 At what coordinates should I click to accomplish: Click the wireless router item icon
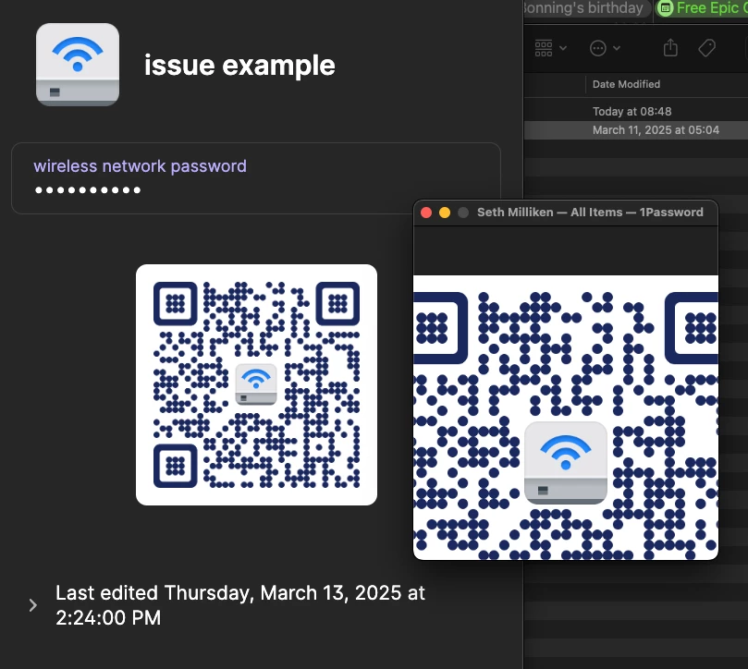pos(78,65)
